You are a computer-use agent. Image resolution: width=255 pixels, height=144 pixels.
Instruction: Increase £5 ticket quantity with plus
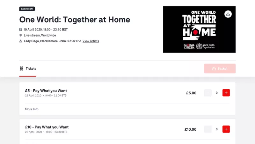pos(226,93)
